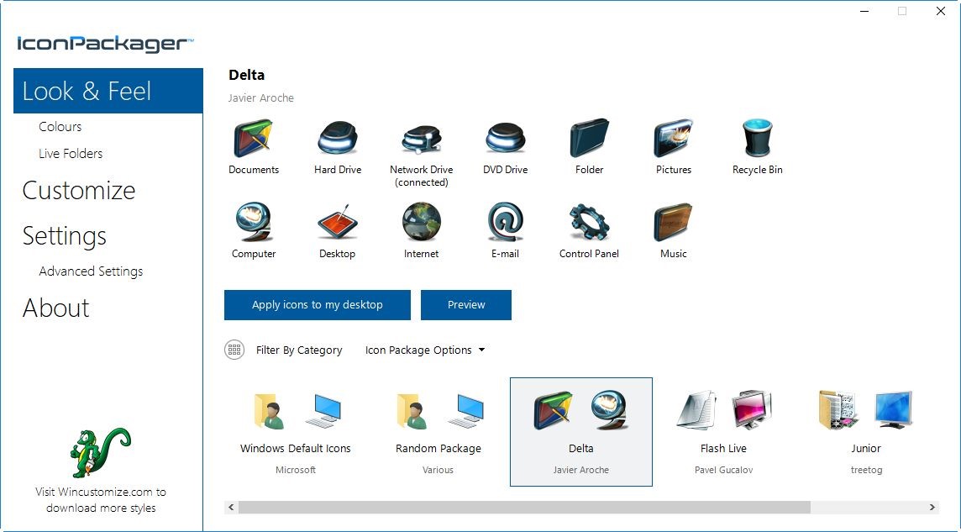Viewport: 961px width, 532px height.
Task: Select the Junior icon package by treetog
Action: coord(866,431)
